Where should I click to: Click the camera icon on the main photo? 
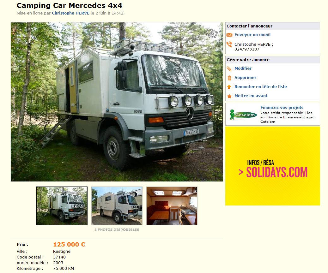point(212,33)
